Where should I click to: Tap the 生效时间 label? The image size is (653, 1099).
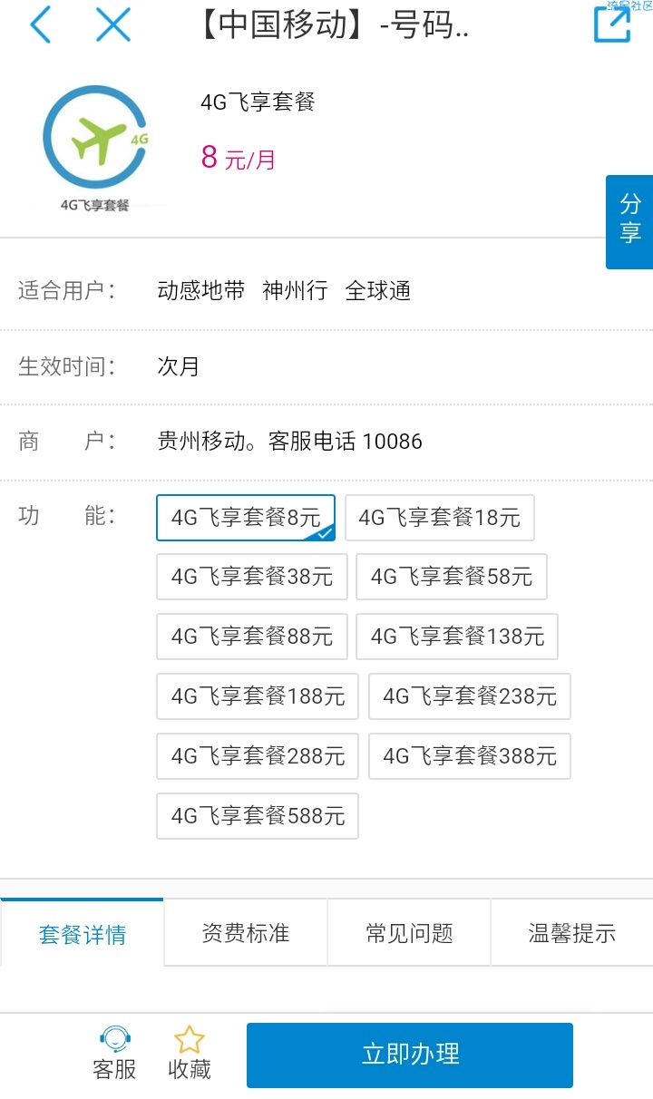point(67,367)
